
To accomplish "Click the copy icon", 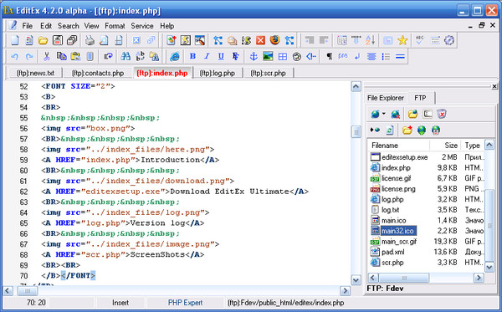I will coord(61,57).
